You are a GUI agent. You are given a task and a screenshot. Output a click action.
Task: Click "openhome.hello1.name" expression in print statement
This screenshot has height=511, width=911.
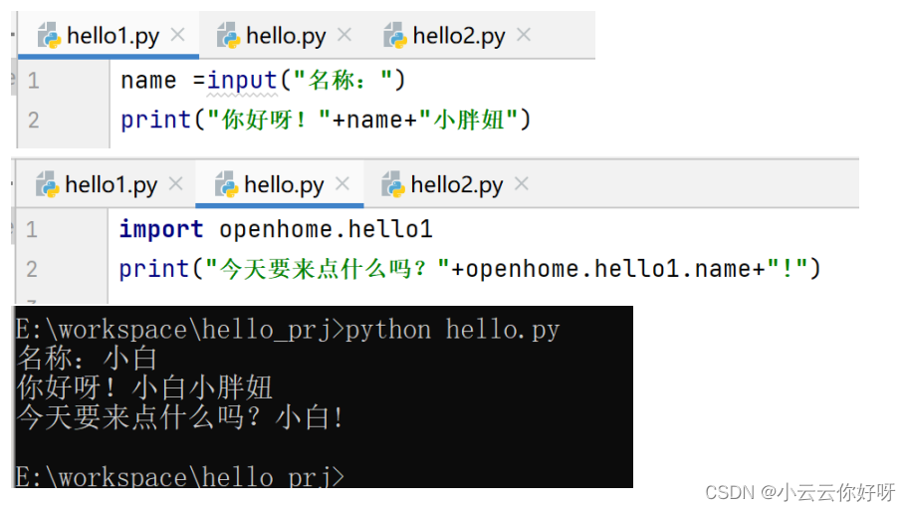click(x=608, y=269)
